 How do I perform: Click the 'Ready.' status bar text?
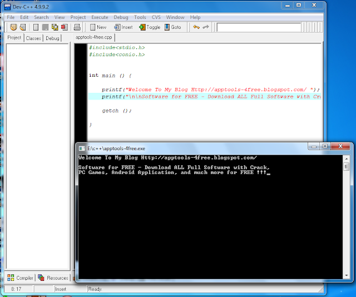[x=95, y=289]
